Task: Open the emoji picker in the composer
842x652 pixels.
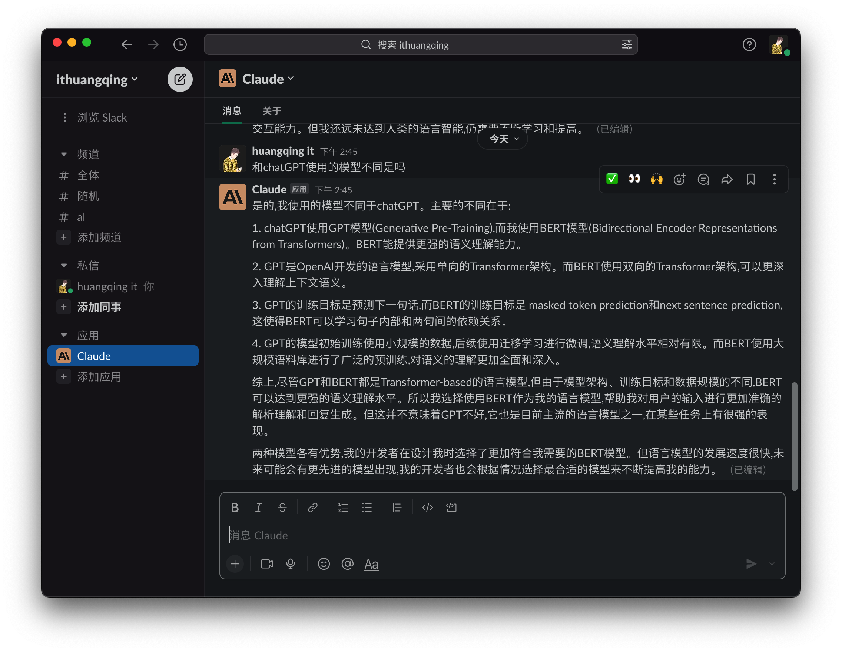Action: (324, 564)
